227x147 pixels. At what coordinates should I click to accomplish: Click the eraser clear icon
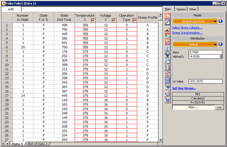coord(167,87)
